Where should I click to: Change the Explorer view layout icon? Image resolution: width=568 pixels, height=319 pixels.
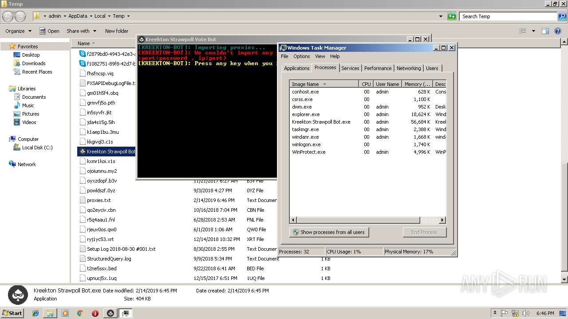coord(523,31)
